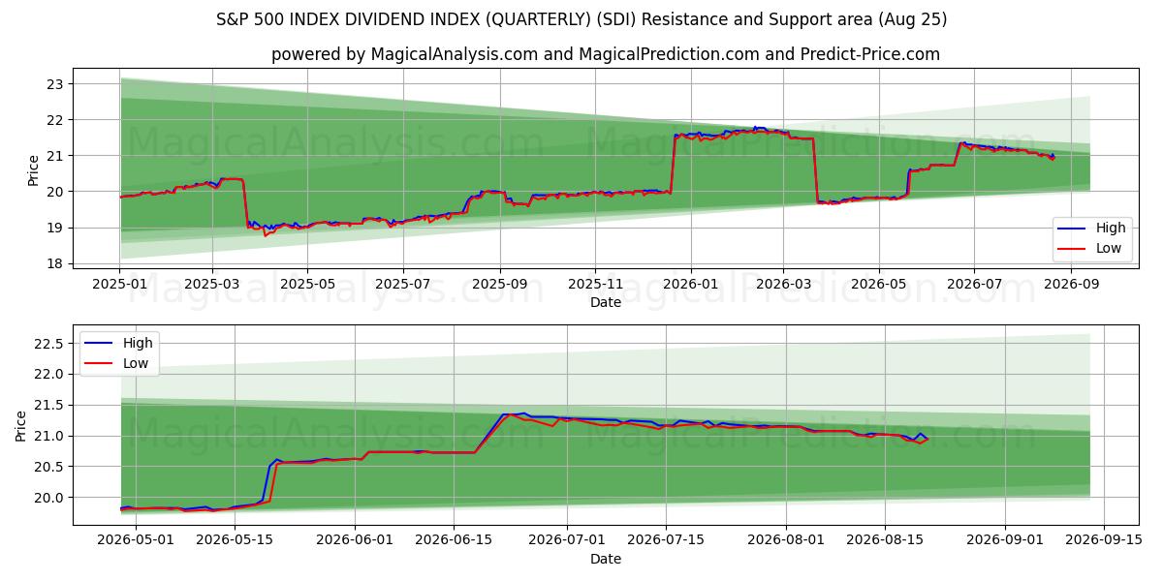Click the 'Price' y-axis label of upper chart

34,170
